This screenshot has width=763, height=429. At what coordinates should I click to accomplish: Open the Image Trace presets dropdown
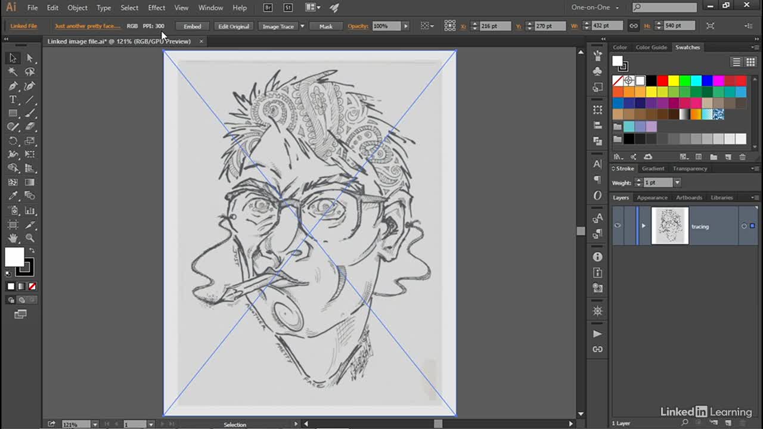point(302,26)
